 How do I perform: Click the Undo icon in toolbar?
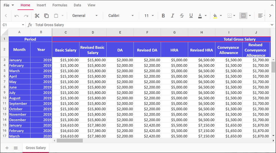tap(17, 16)
